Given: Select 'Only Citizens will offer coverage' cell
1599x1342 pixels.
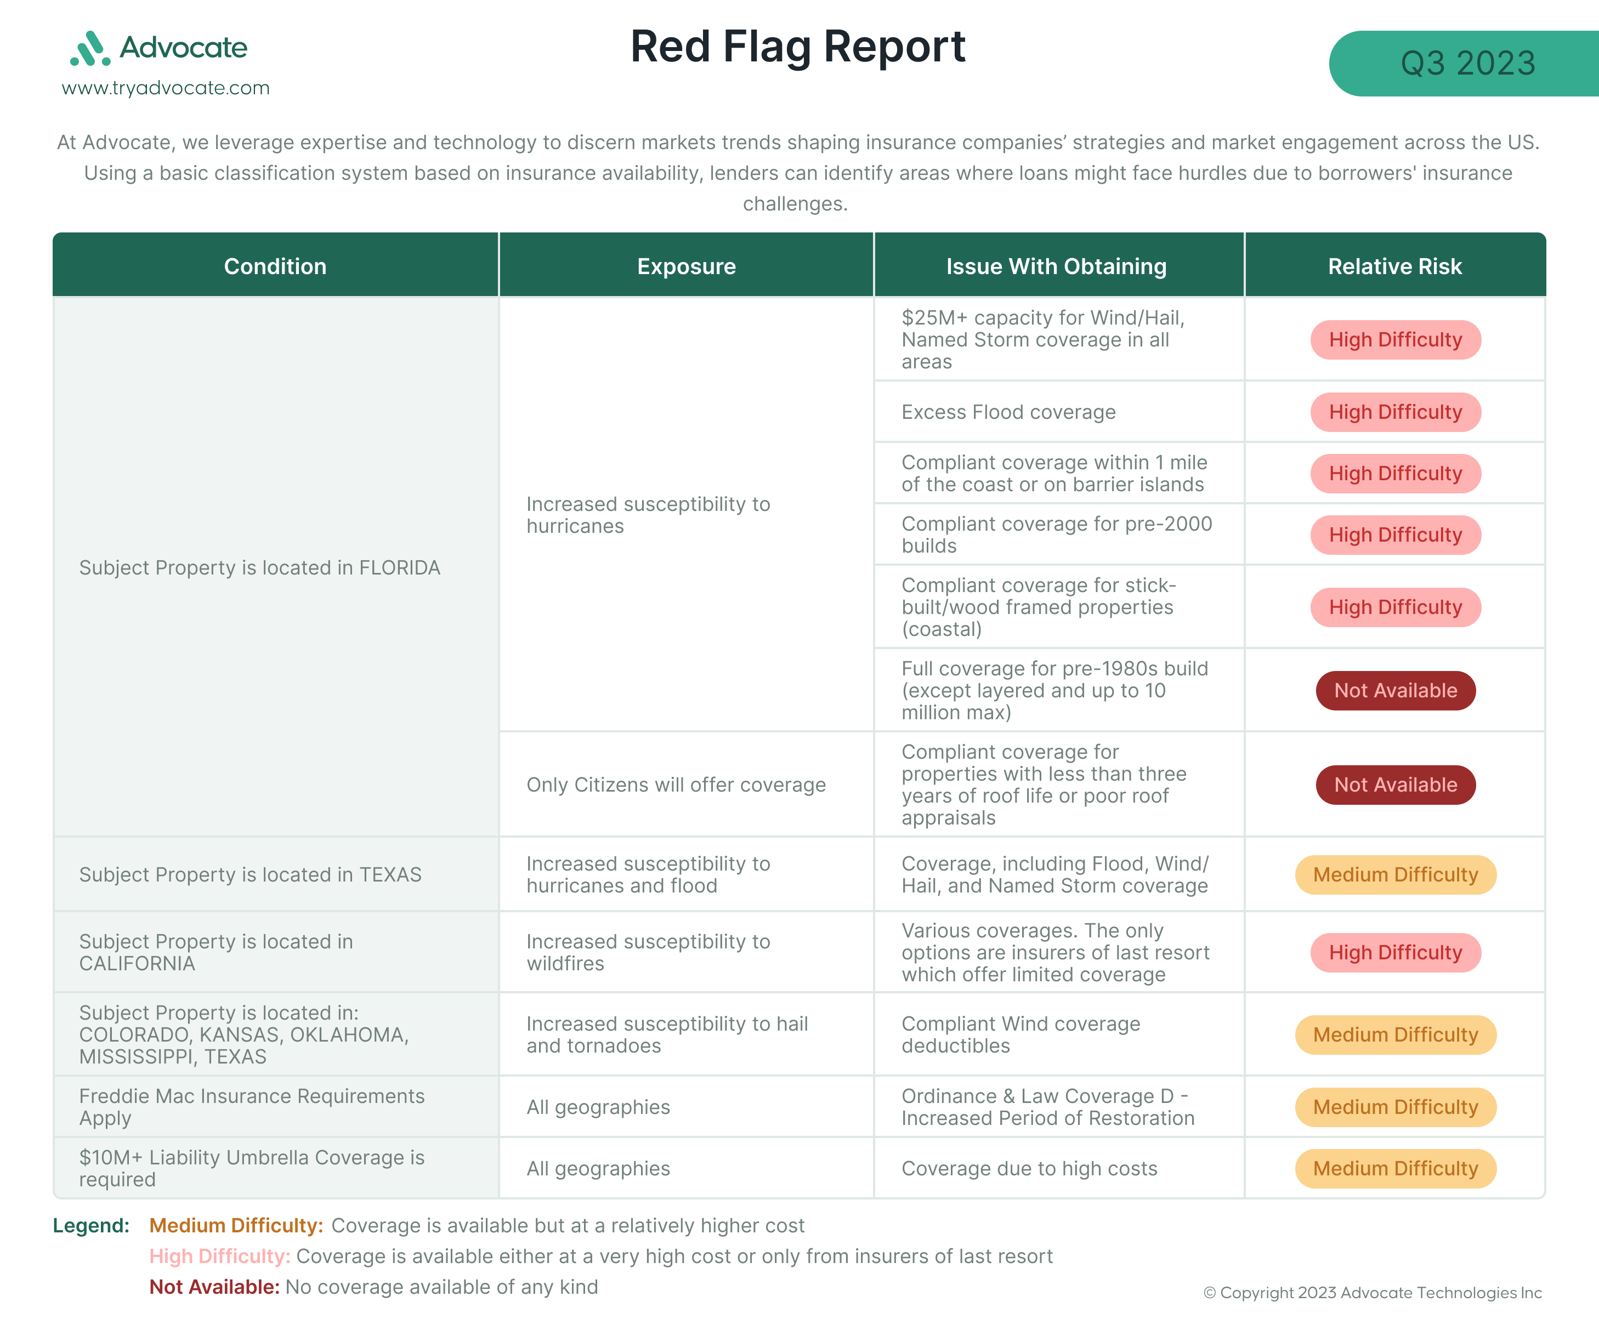Looking at the screenshot, I should point(686,784).
